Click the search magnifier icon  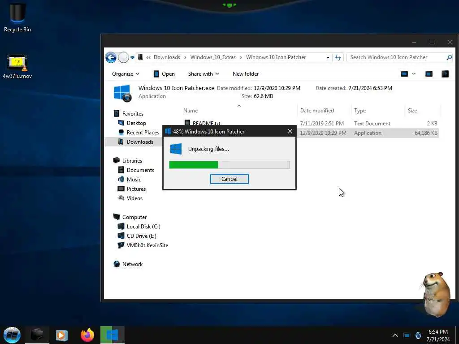449,57
